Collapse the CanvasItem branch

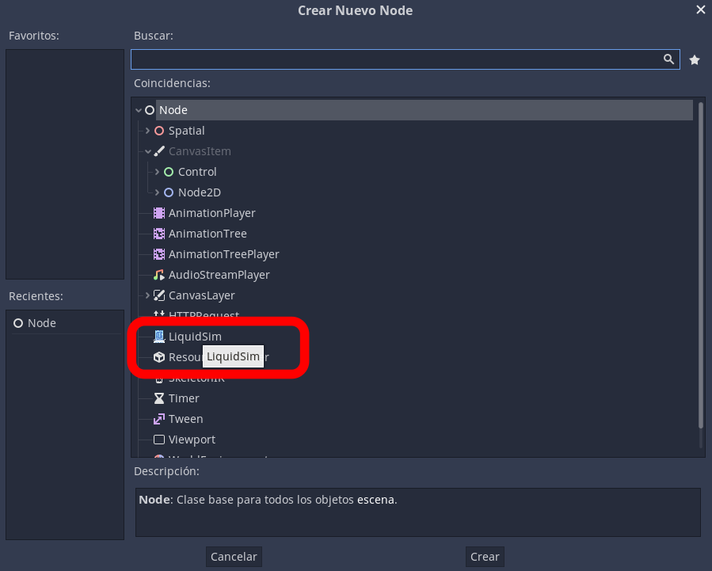point(148,151)
